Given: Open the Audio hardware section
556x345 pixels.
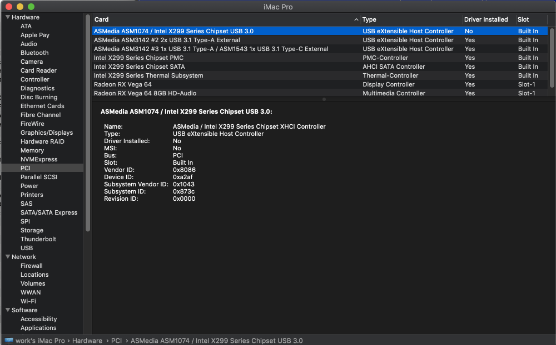Looking at the screenshot, I should 29,44.
